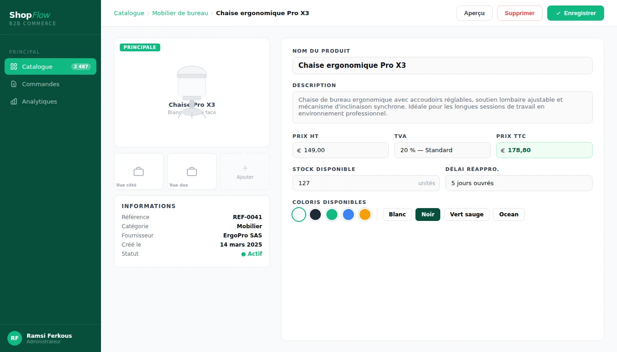Select the orange color swatch
The height and width of the screenshot is (352, 617).
pyautogui.click(x=365, y=214)
